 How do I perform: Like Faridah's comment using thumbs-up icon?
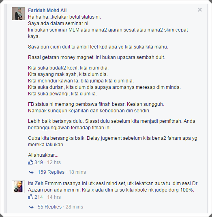(30, 162)
